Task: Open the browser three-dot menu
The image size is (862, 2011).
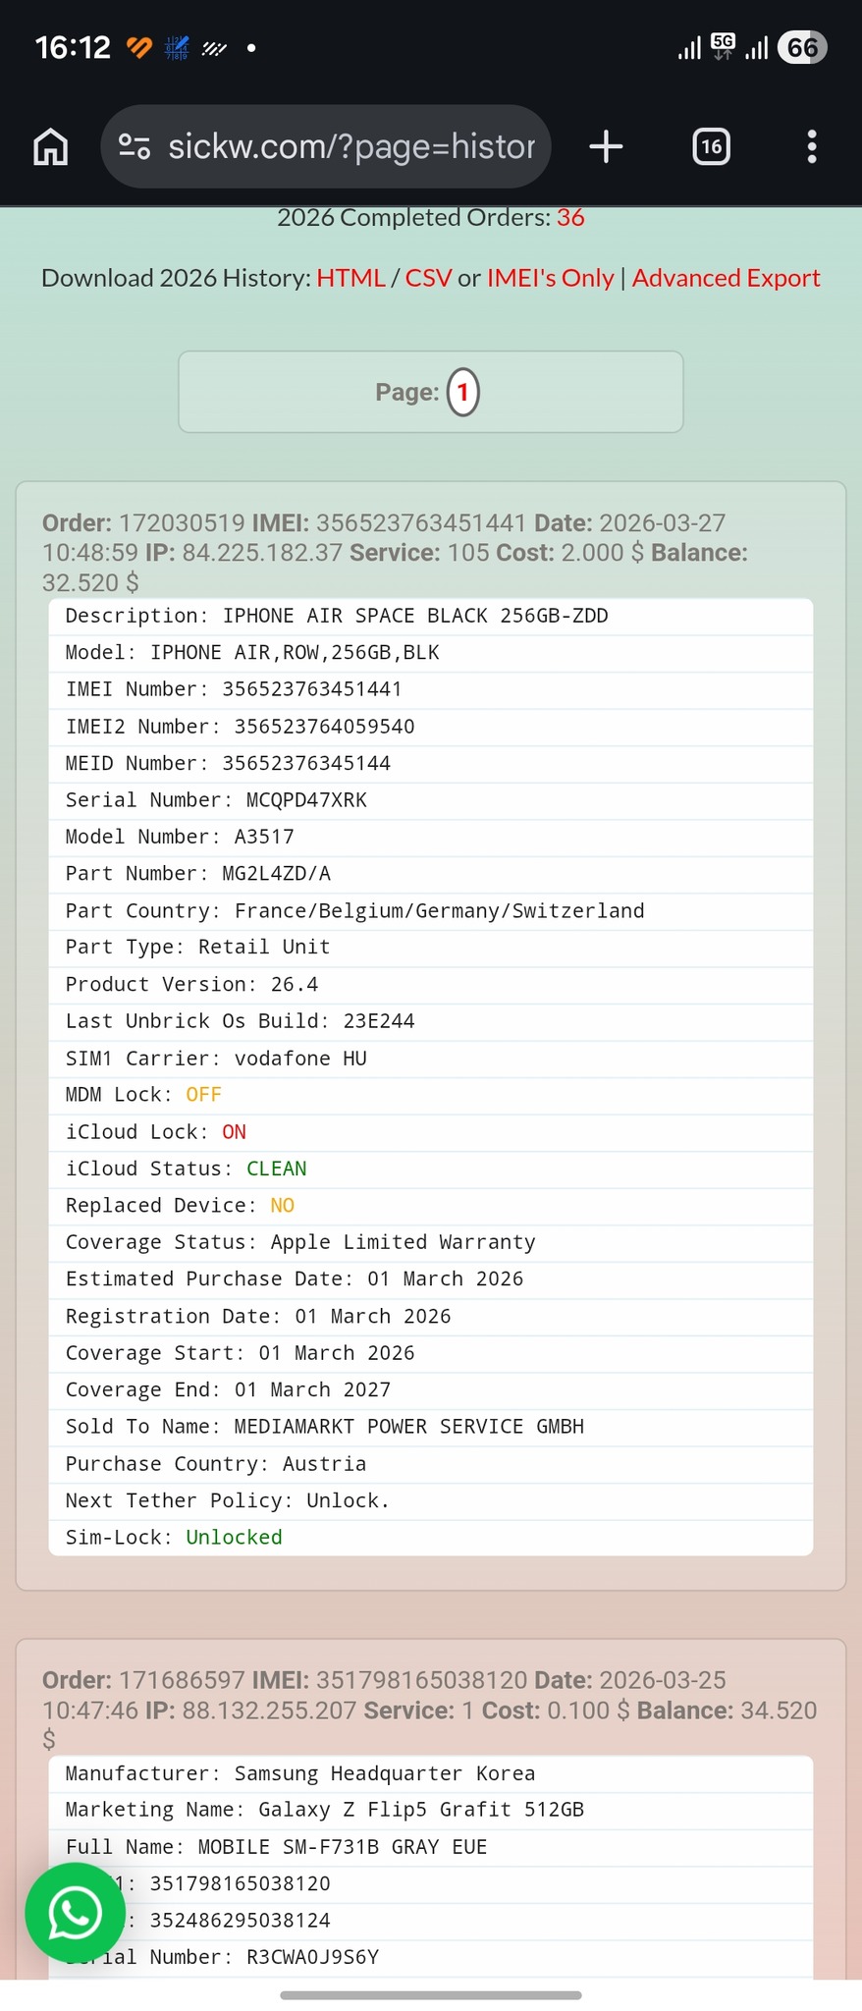Action: pos(811,146)
